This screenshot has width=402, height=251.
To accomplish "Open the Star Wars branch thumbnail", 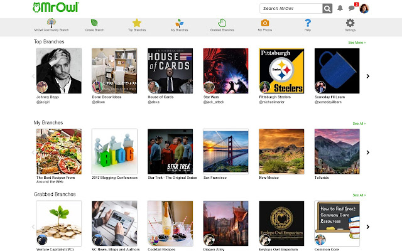I will click(226, 71).
